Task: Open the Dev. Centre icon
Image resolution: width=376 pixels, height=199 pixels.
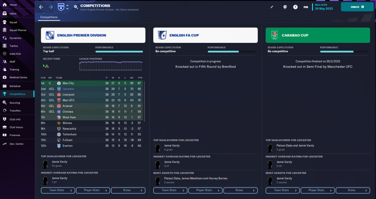Action: coord(4,144)
